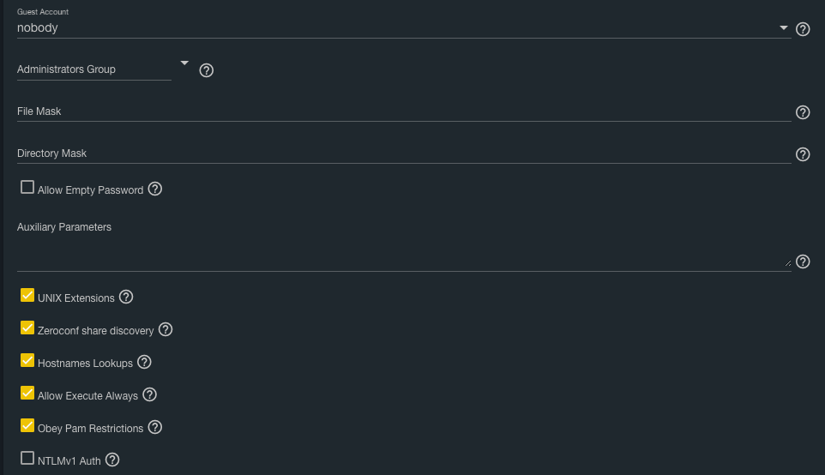Open help for Hostnames Lookups
This screenshot has height=475, width=825.
(144, 362)
